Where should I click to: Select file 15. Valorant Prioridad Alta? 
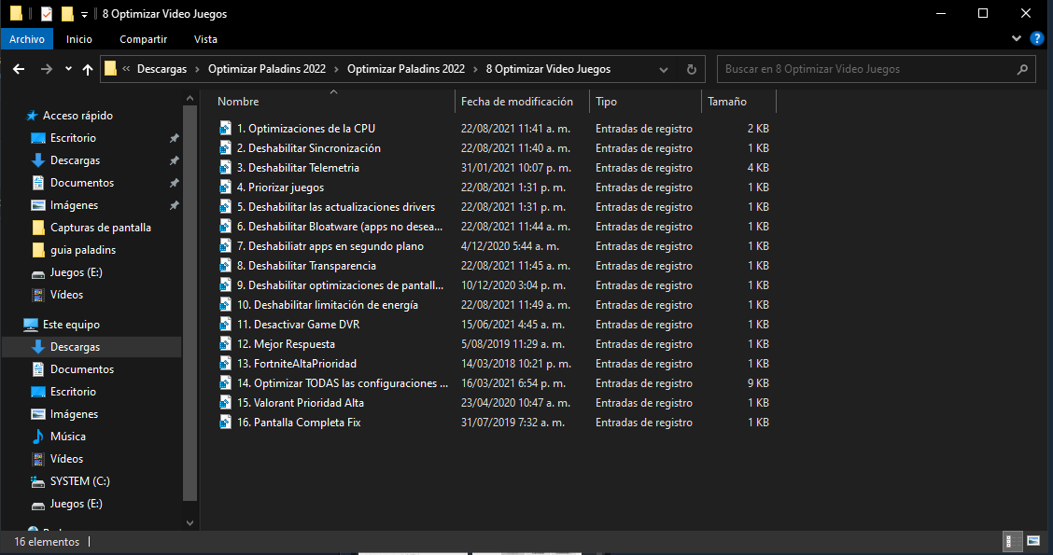click(x=301, y=403)
